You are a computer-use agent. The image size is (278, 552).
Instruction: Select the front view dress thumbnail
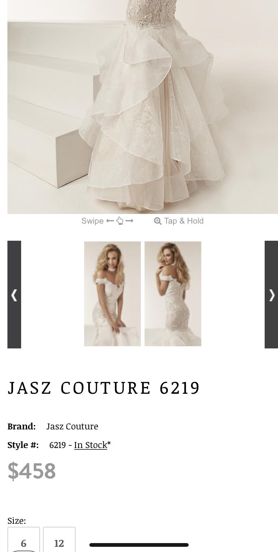point(112,294)
